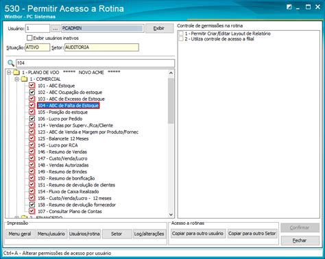Click the PCADMIN user name field

pyautogui.click(x=103, y=28)
